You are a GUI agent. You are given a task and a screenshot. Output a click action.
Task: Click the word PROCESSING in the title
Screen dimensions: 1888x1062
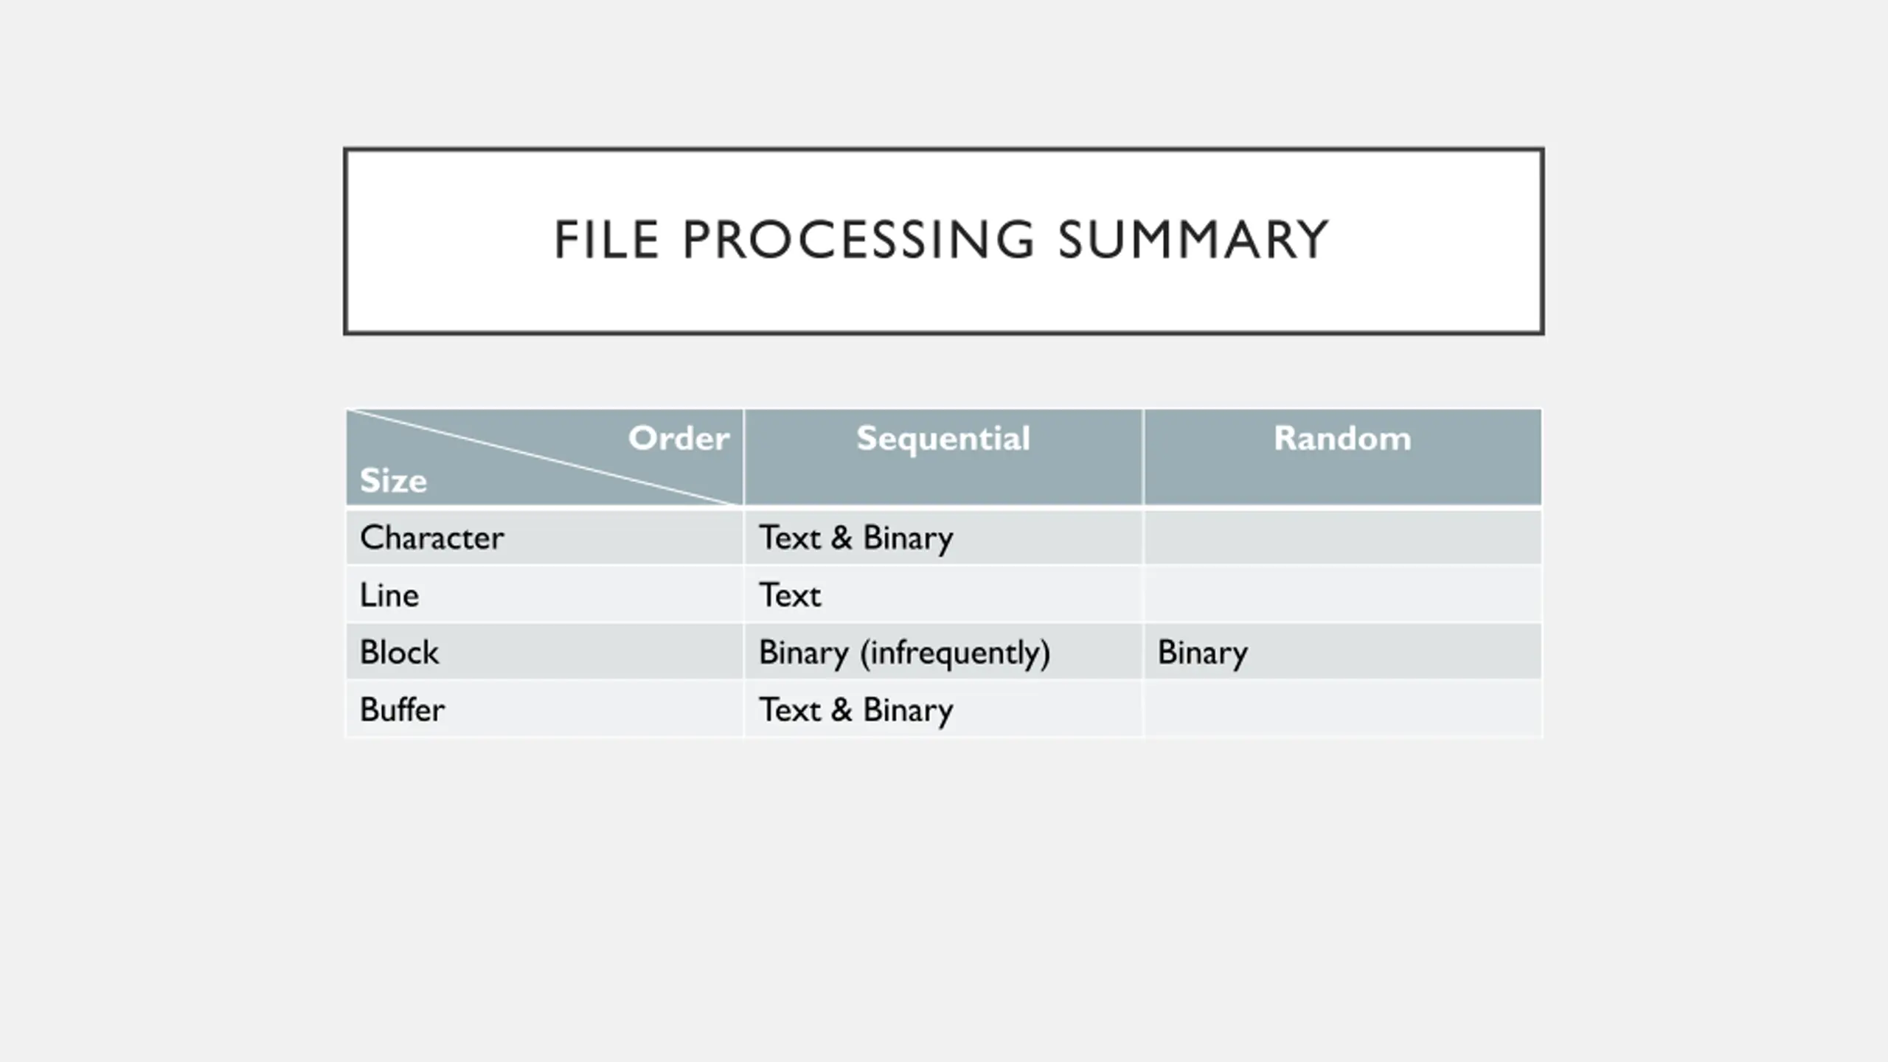pyautogui.click(x=859, y=240)
